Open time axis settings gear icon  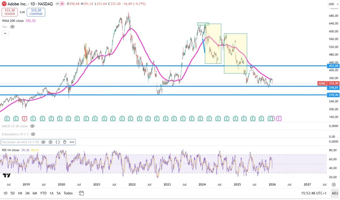(x=334, y=184)
